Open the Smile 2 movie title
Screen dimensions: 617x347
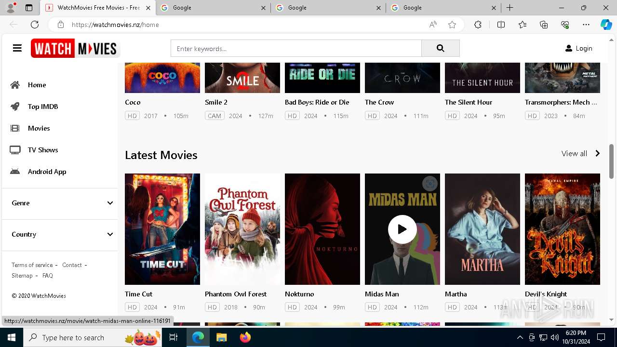pyautogui.click(x=216, y=102)
